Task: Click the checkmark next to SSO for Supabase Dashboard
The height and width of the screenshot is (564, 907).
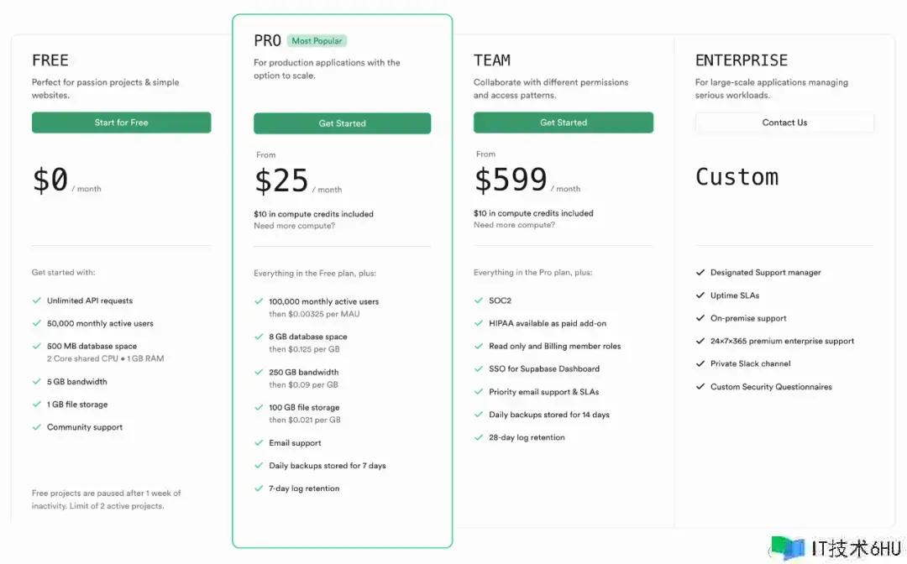Action: point(479,368)
